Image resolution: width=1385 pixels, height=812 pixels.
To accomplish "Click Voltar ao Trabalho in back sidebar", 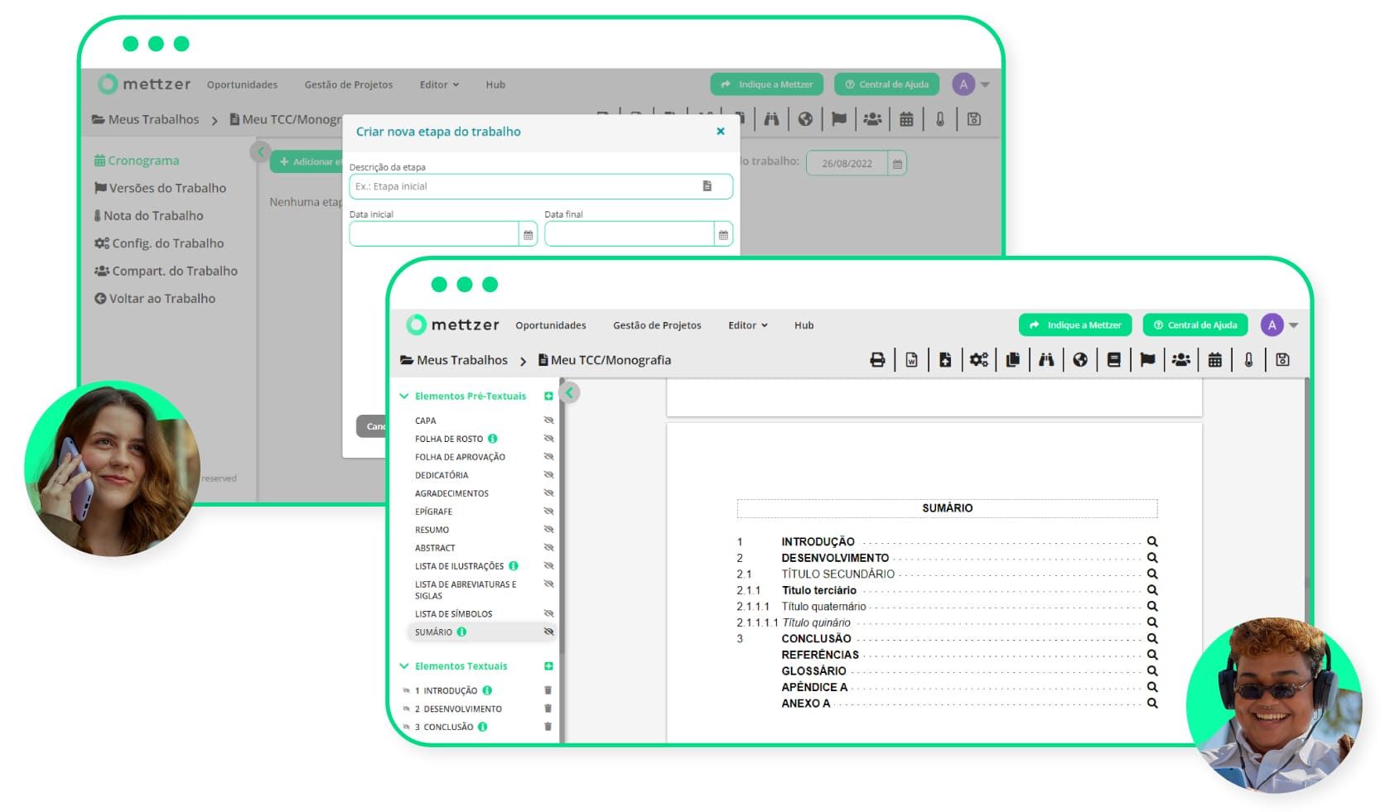I will click(155, 299).
